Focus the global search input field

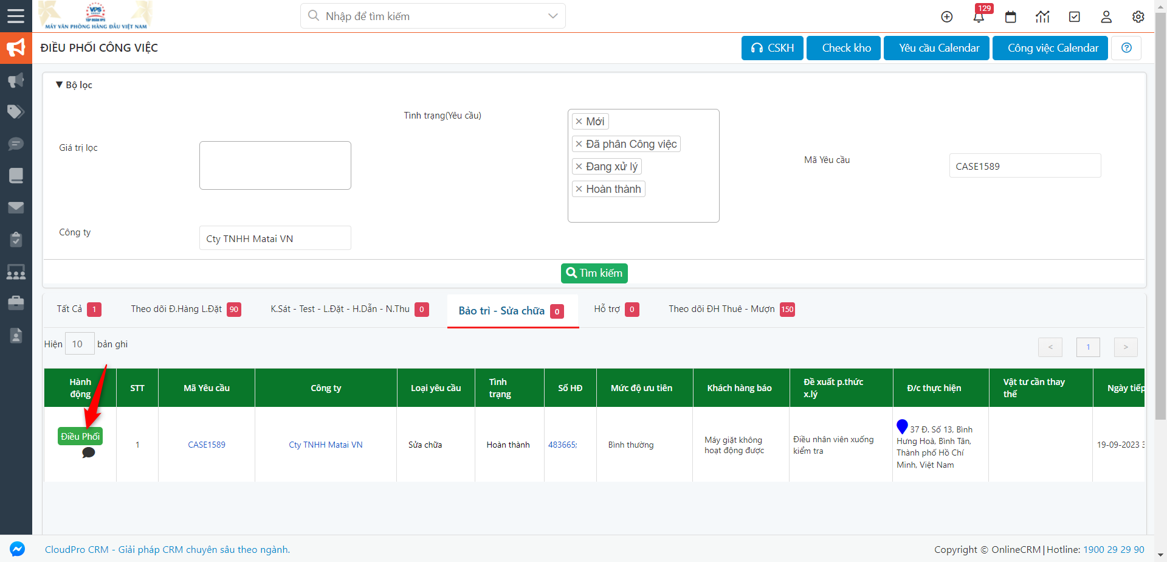[x=433, y=16]
